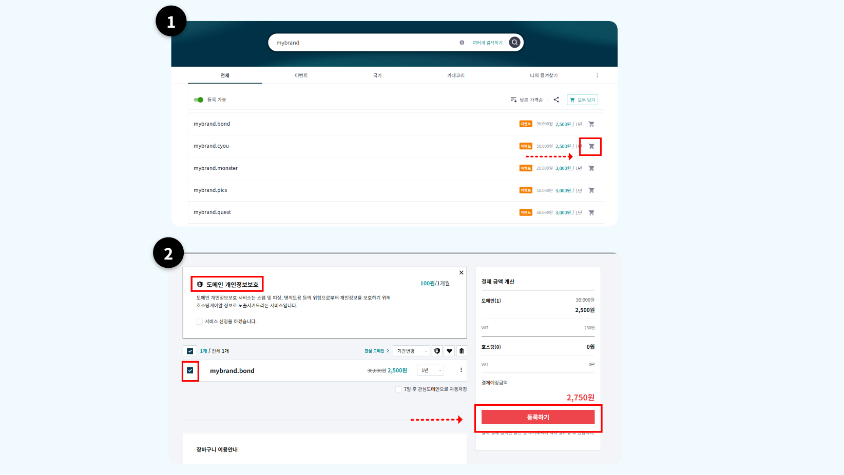Click the 여러개 검색하기 link
Screen dimensions: 844x475
[x=487, y=43]
